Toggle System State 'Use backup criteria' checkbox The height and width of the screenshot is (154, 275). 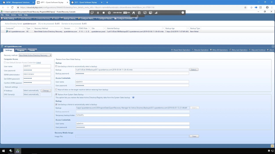pyautogui.click(x=56, y=104)
